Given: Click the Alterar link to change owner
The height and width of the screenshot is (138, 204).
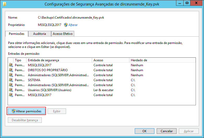Looking at the screenshot, I should tap(73, 25).
